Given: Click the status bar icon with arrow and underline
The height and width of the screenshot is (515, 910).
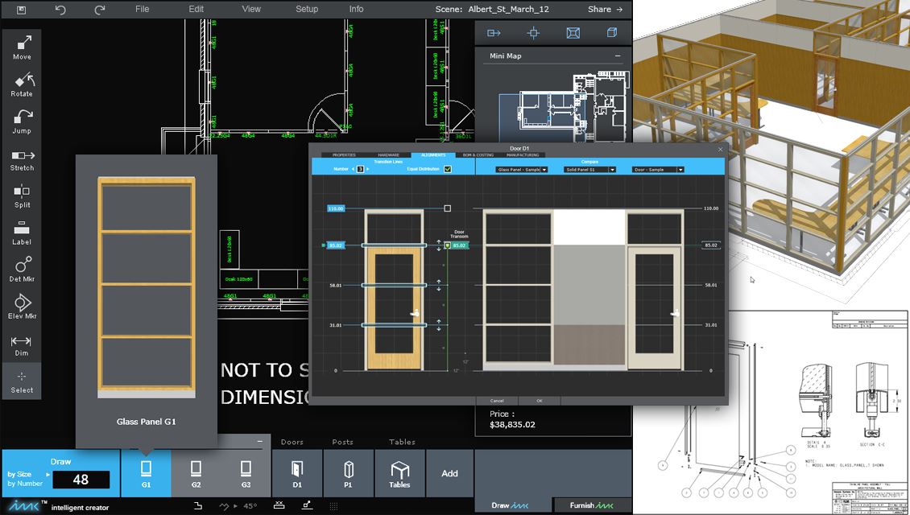Looking at the screenshot, I should pyautogui.click(x=307, y=505).
